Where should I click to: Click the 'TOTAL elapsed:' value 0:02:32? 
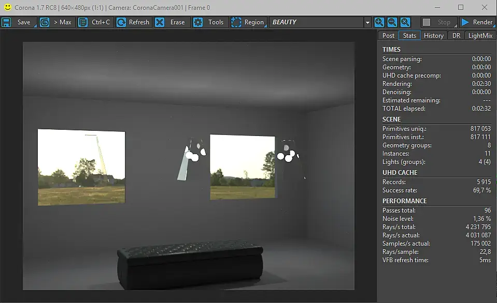(481, 108)
